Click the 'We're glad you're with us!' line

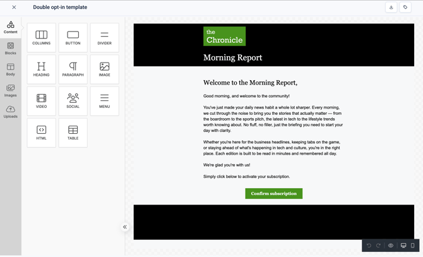pyautogui.click(x=227, y=165)
